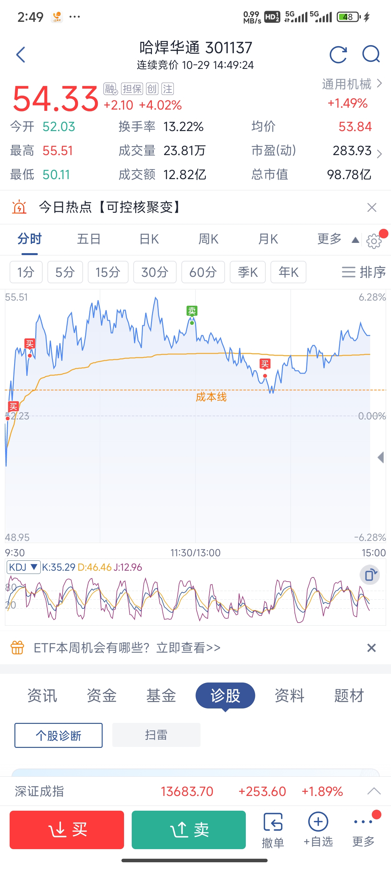Switch to the 日K chart tab

coord(149,239)
